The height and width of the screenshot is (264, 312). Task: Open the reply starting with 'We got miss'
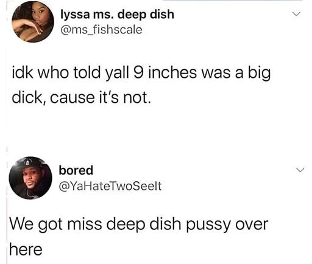pyautogui.click(x=138, y=237)
